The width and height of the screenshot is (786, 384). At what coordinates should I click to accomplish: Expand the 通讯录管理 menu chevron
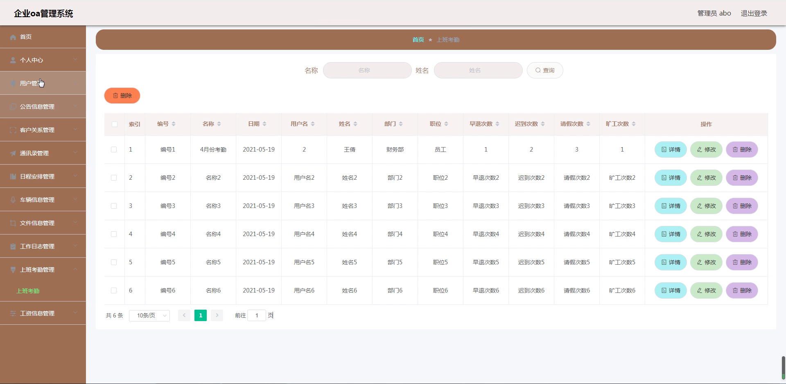tap(75, 153)
